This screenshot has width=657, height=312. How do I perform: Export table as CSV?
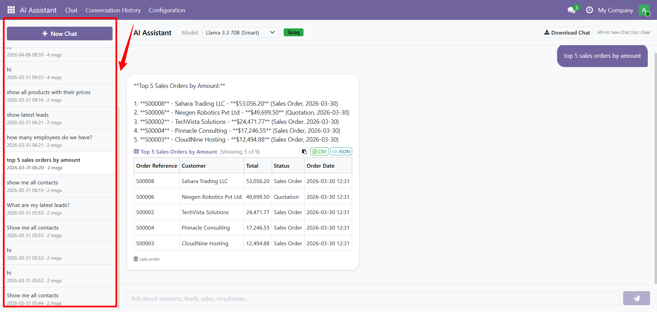[319, 152]
